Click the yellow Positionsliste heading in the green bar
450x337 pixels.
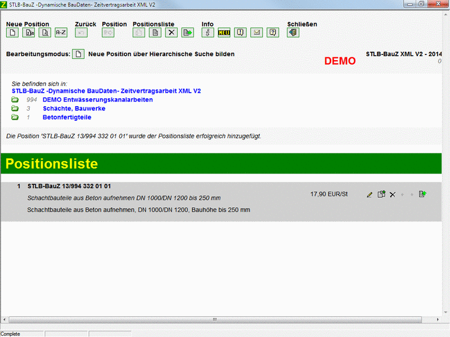[52, 163]
